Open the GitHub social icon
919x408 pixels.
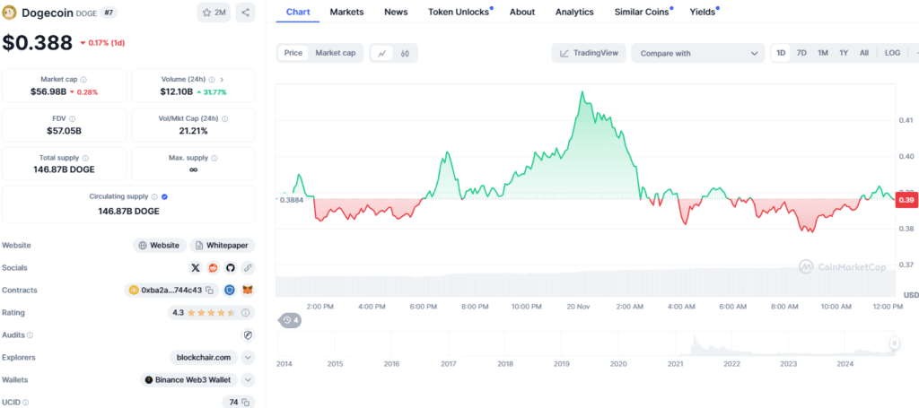(x=231, y=267)
